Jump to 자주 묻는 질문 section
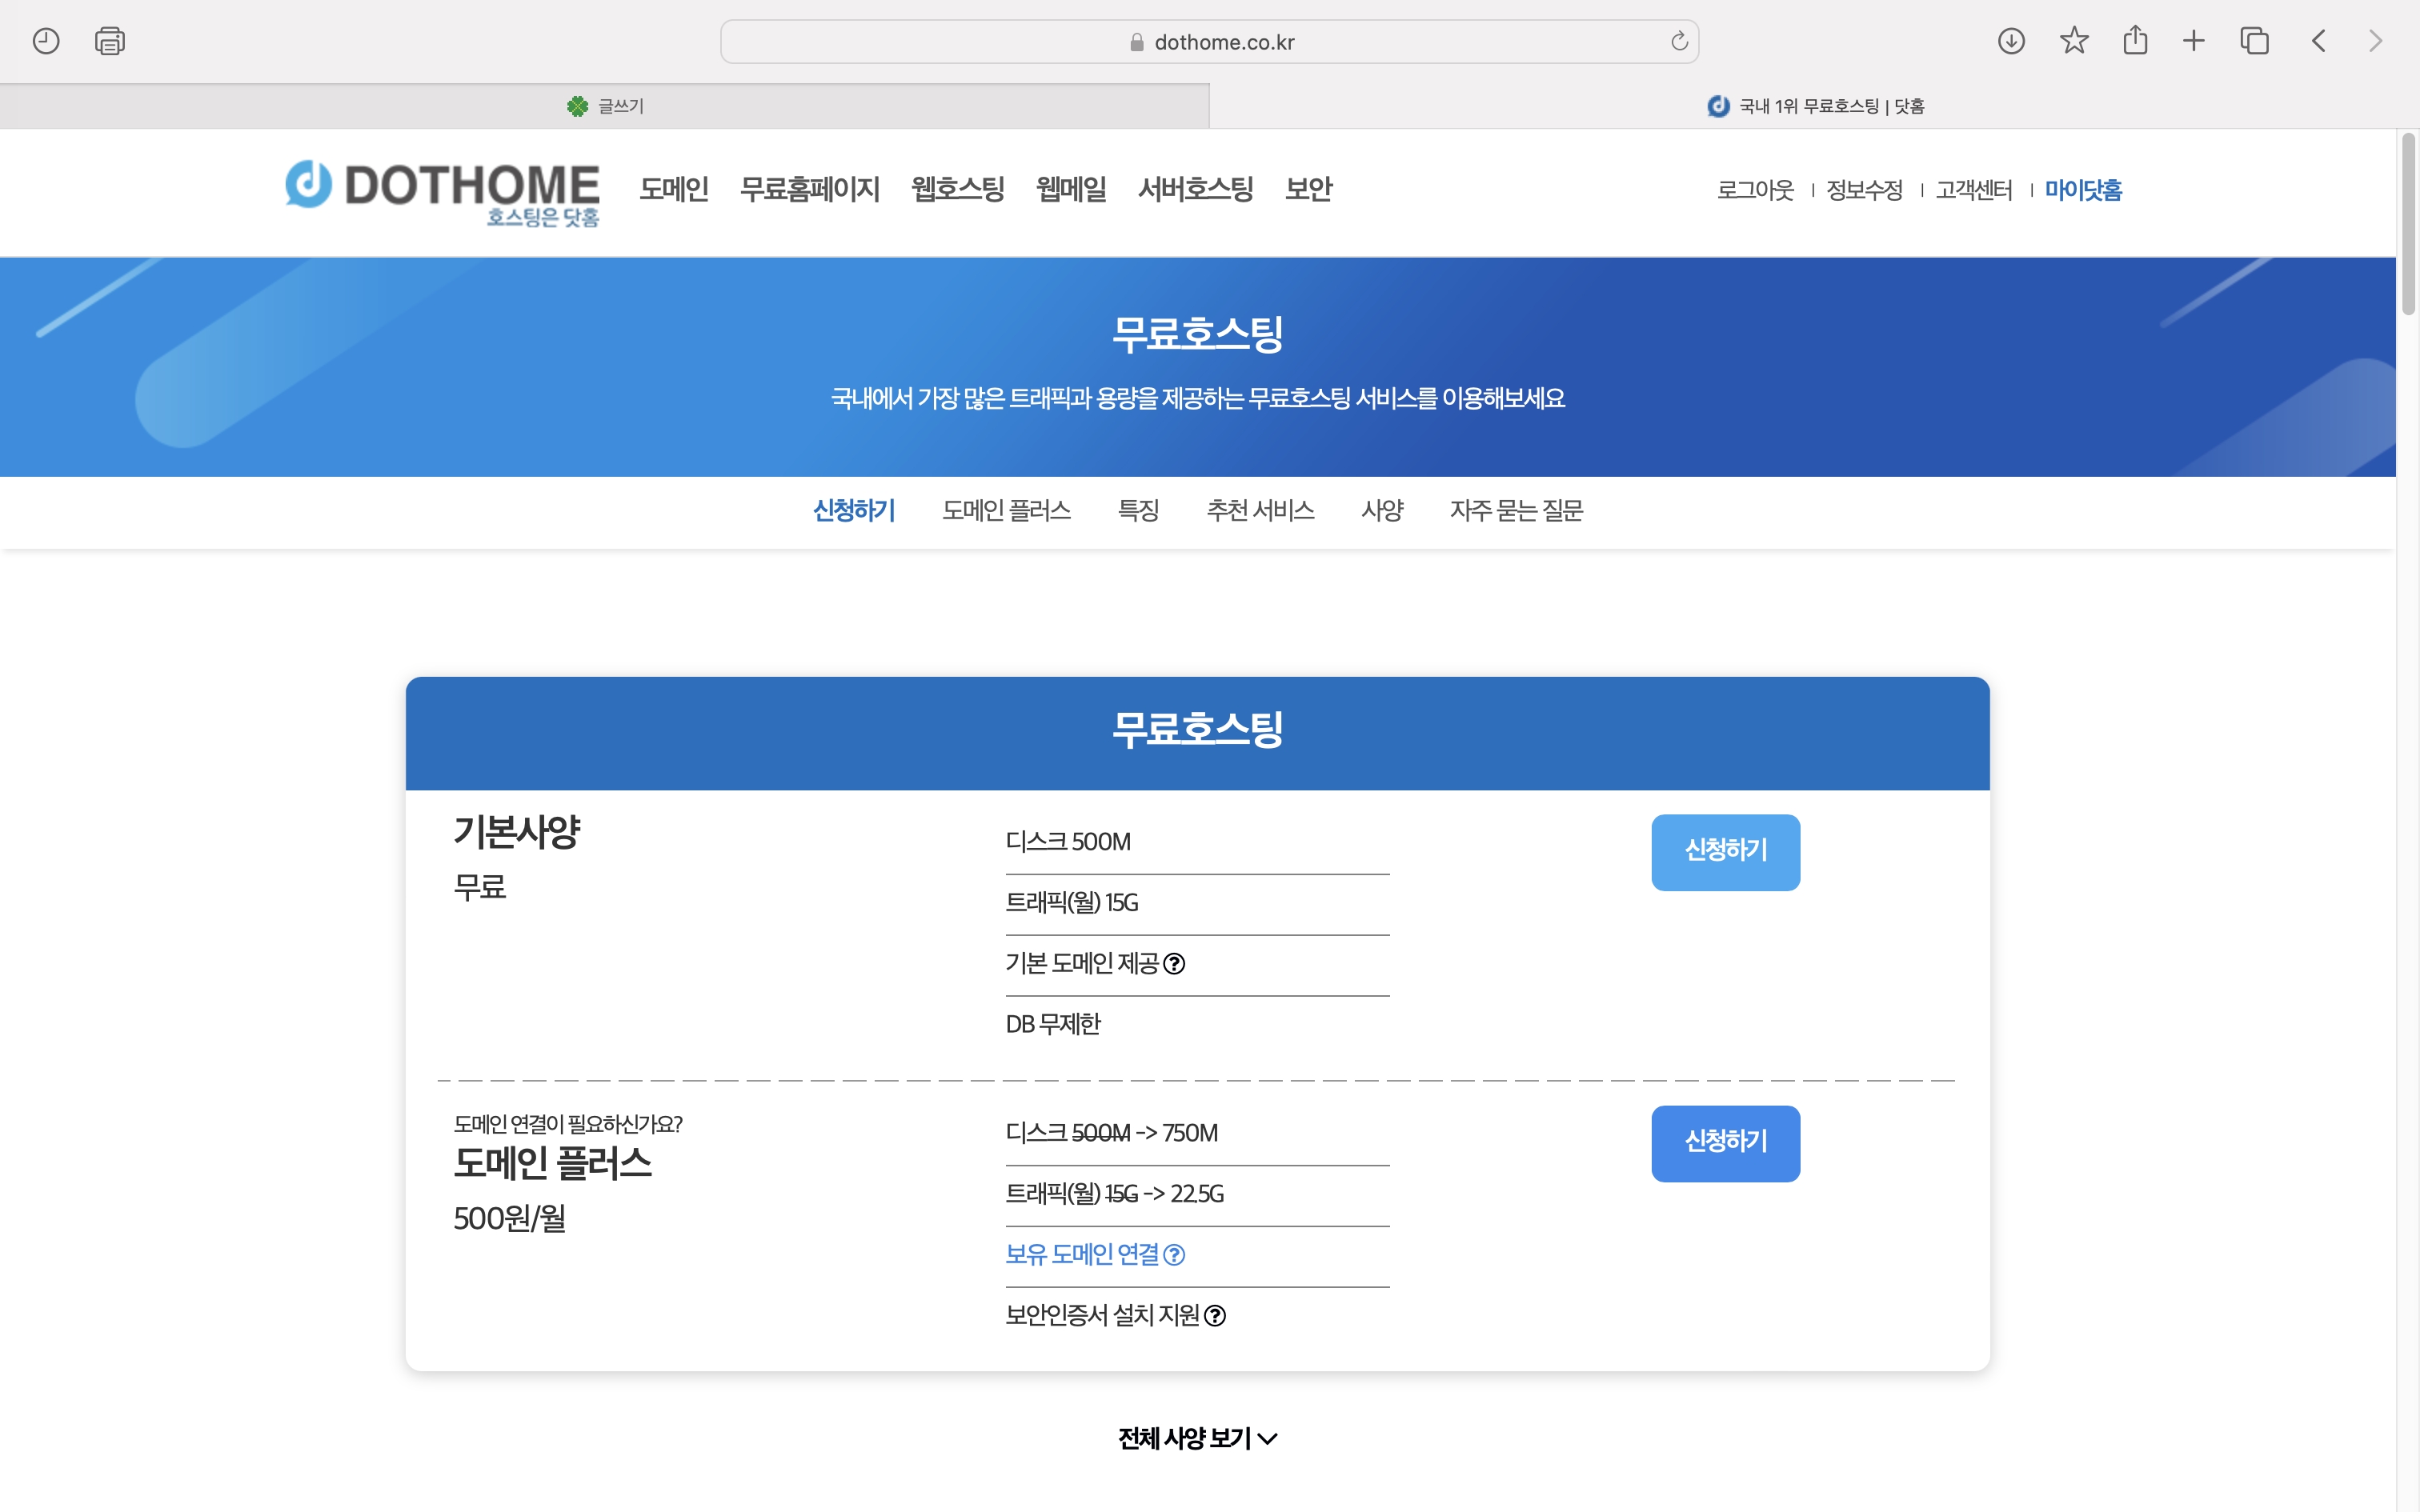Image resolution: width=2420 pixels, height=1512 pixels. click(1516, 511)
